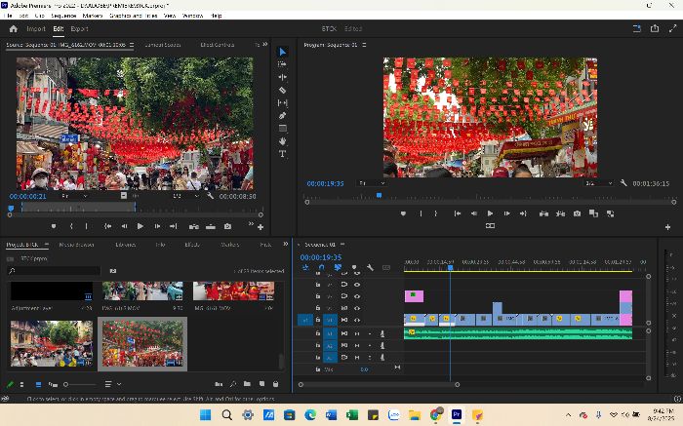Screen dimensions: 683x426
Task: Switch to Effects tab in Project panel
Action: pyautogui.click(x=192, y=245)
